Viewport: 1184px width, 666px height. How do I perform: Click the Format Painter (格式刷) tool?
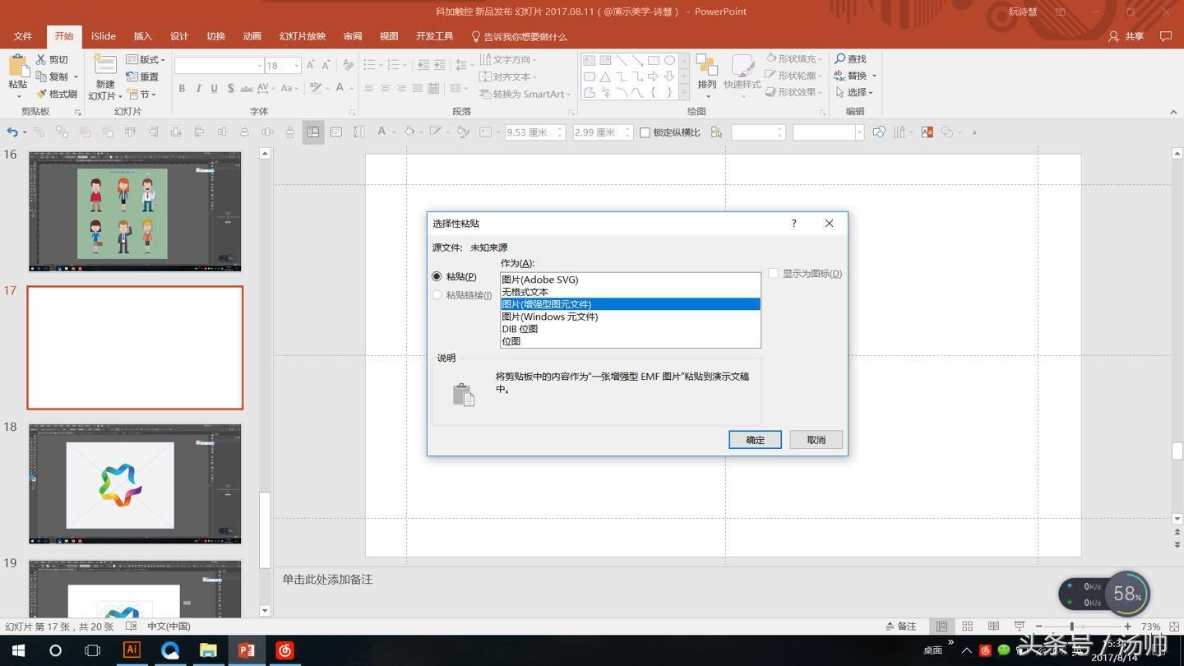coord(57,94)
